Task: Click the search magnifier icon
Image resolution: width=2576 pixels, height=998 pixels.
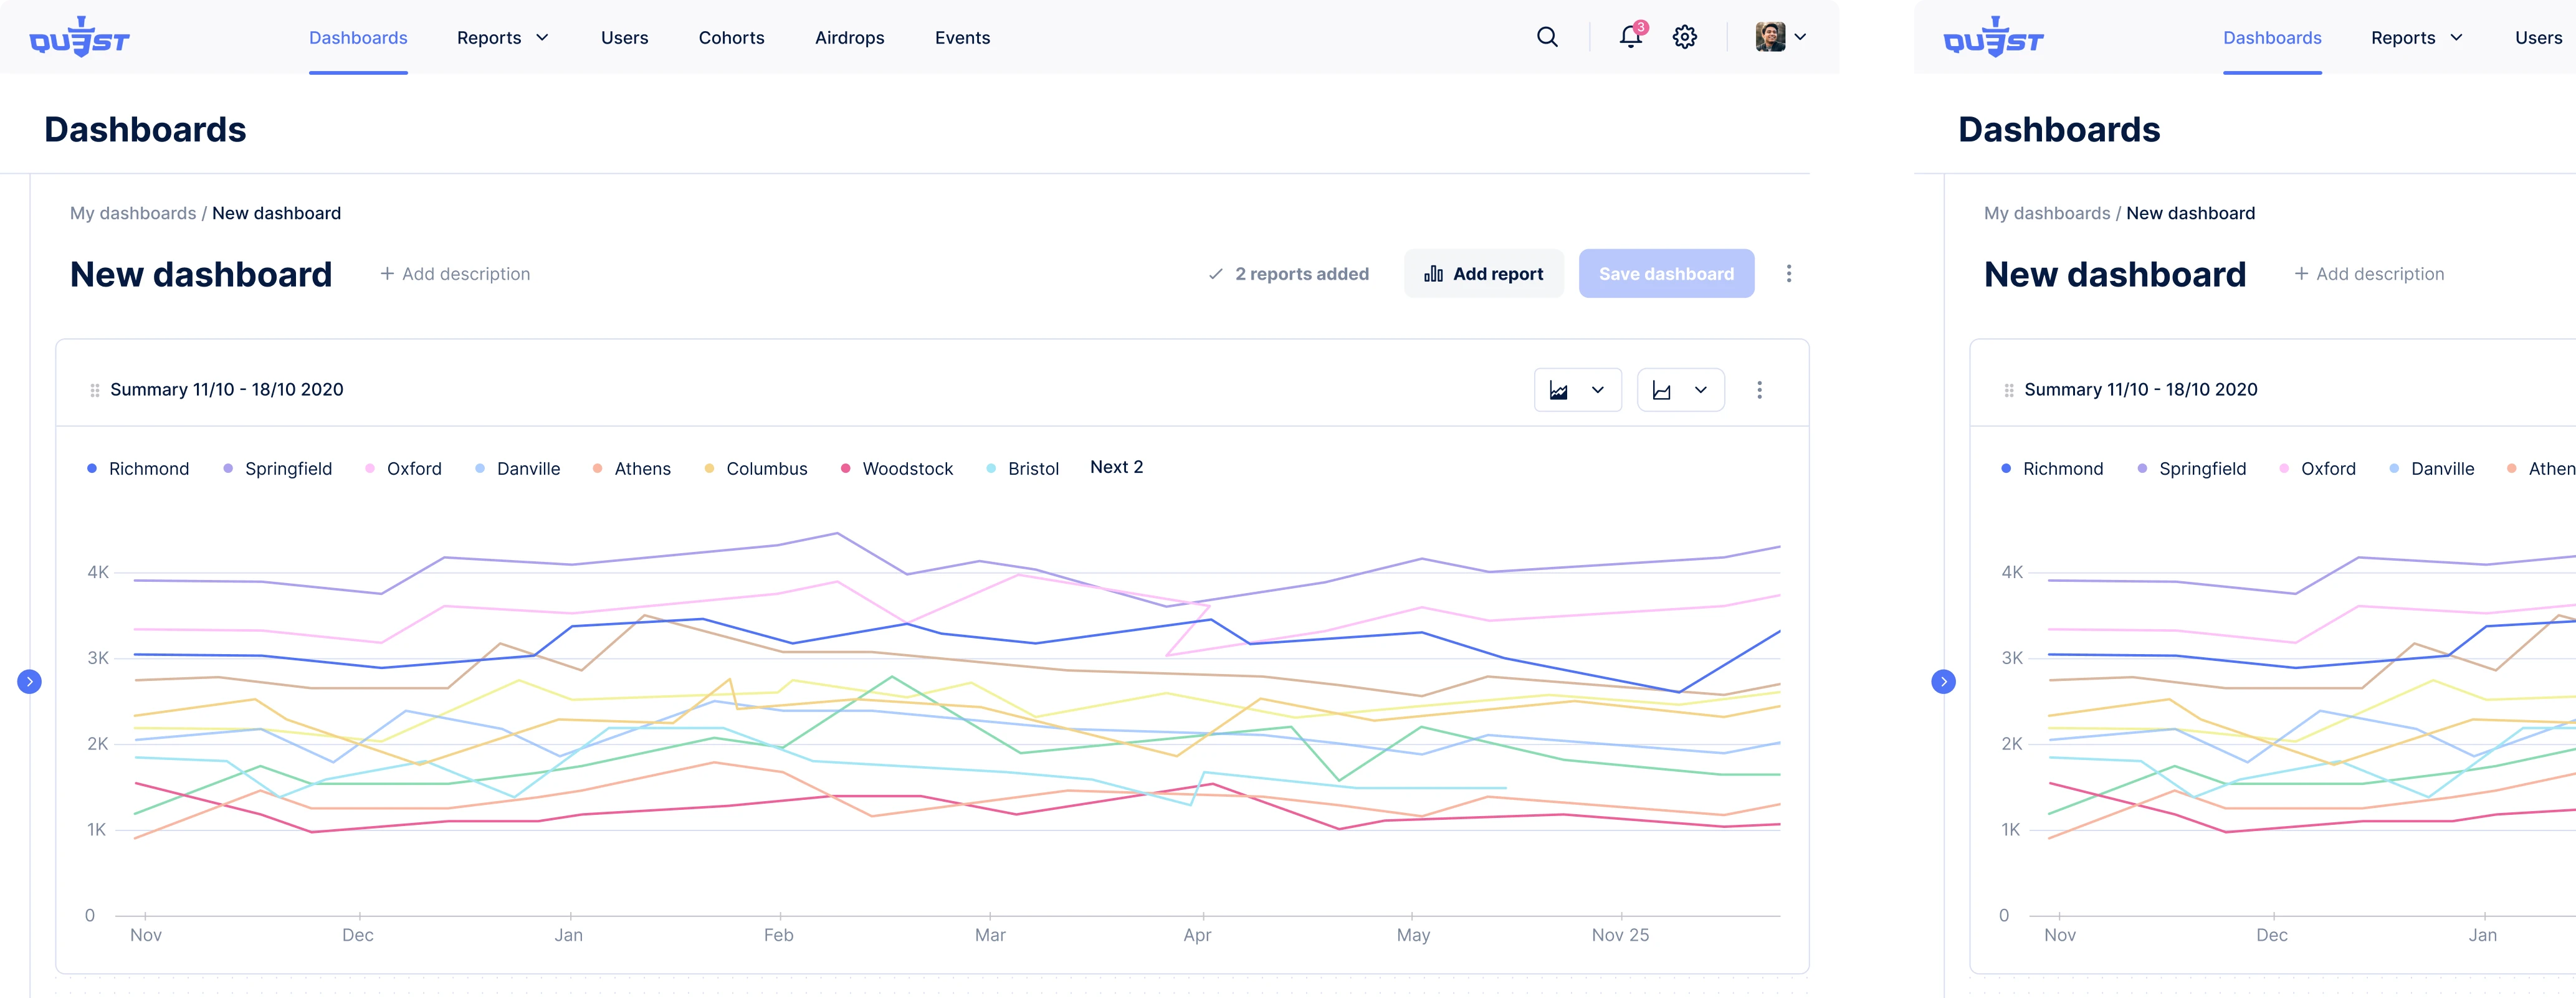Action: pyautogui.click(x=1547, y=37)
